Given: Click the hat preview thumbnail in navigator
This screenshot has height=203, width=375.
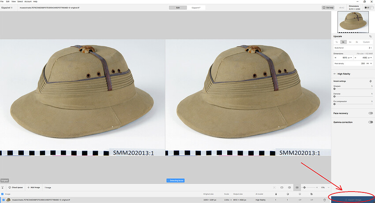Looking at the screenshot, I should tap(353, 21).
